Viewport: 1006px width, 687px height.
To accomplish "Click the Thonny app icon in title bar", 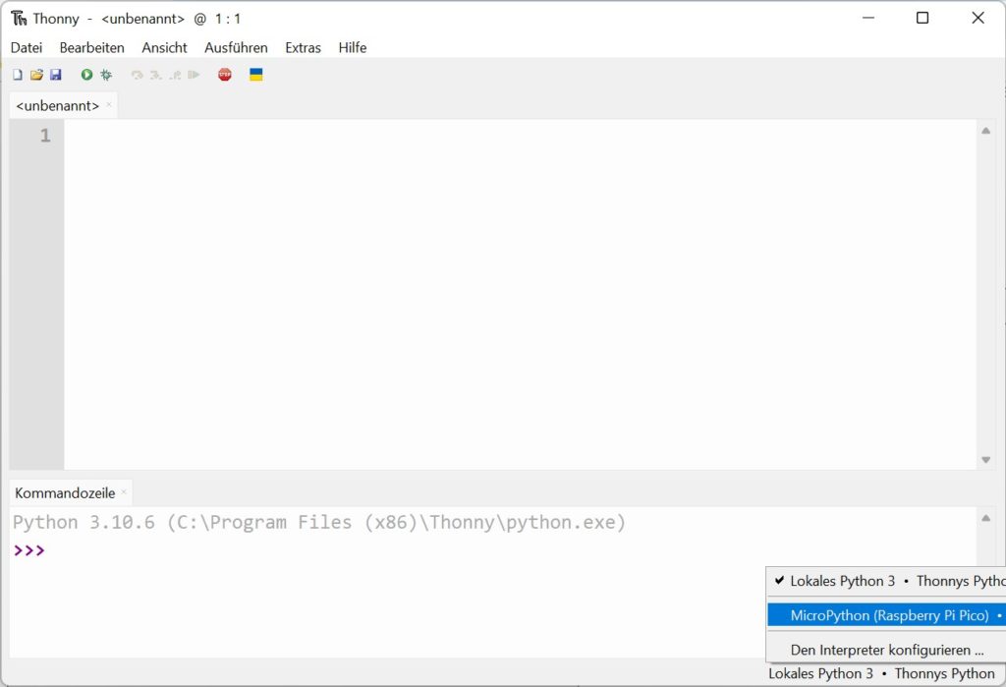I will [19, 19].
